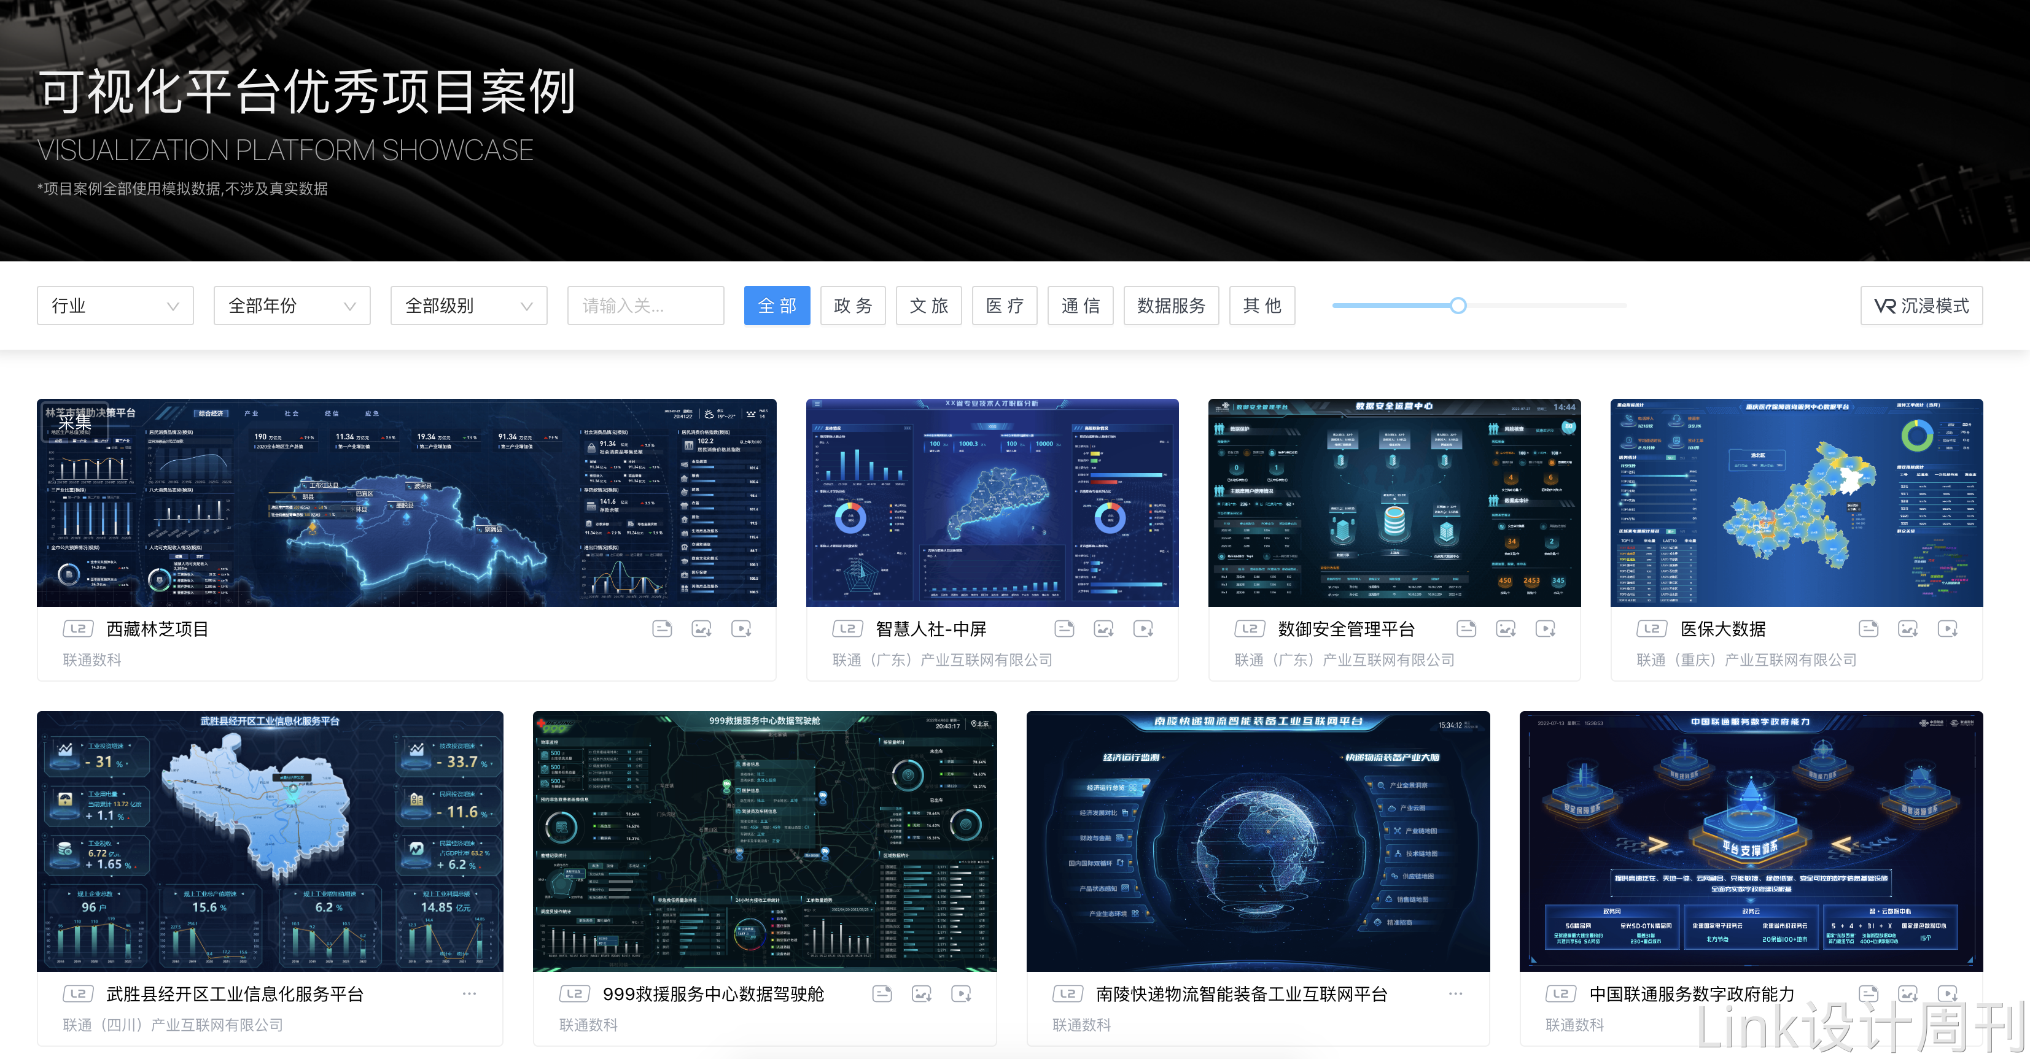
Task: Filter cases by 数据服务
Action: (1170, 306)
